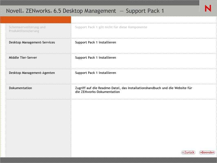Click the Beenden exit button
This screenshot has width=217, height=163.
click(x=207, y=152)
